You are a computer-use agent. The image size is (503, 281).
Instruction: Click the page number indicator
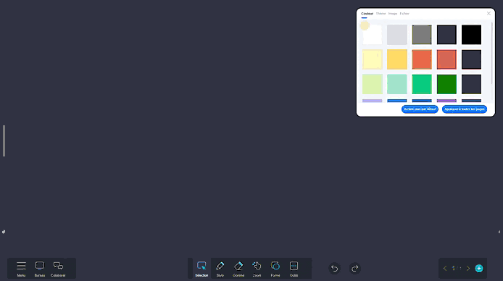457,268
